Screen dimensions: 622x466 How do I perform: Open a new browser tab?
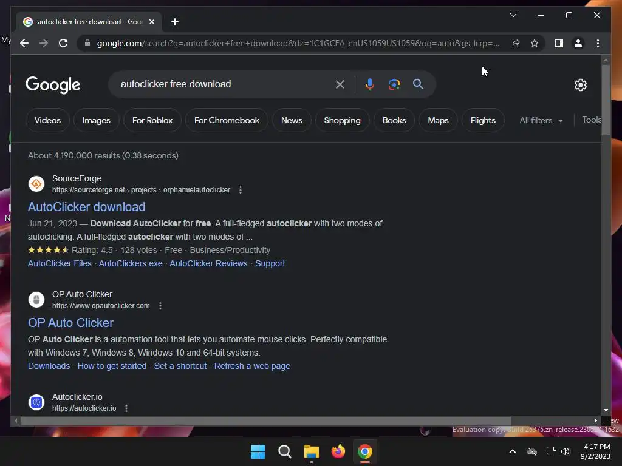tap(175, 22)
